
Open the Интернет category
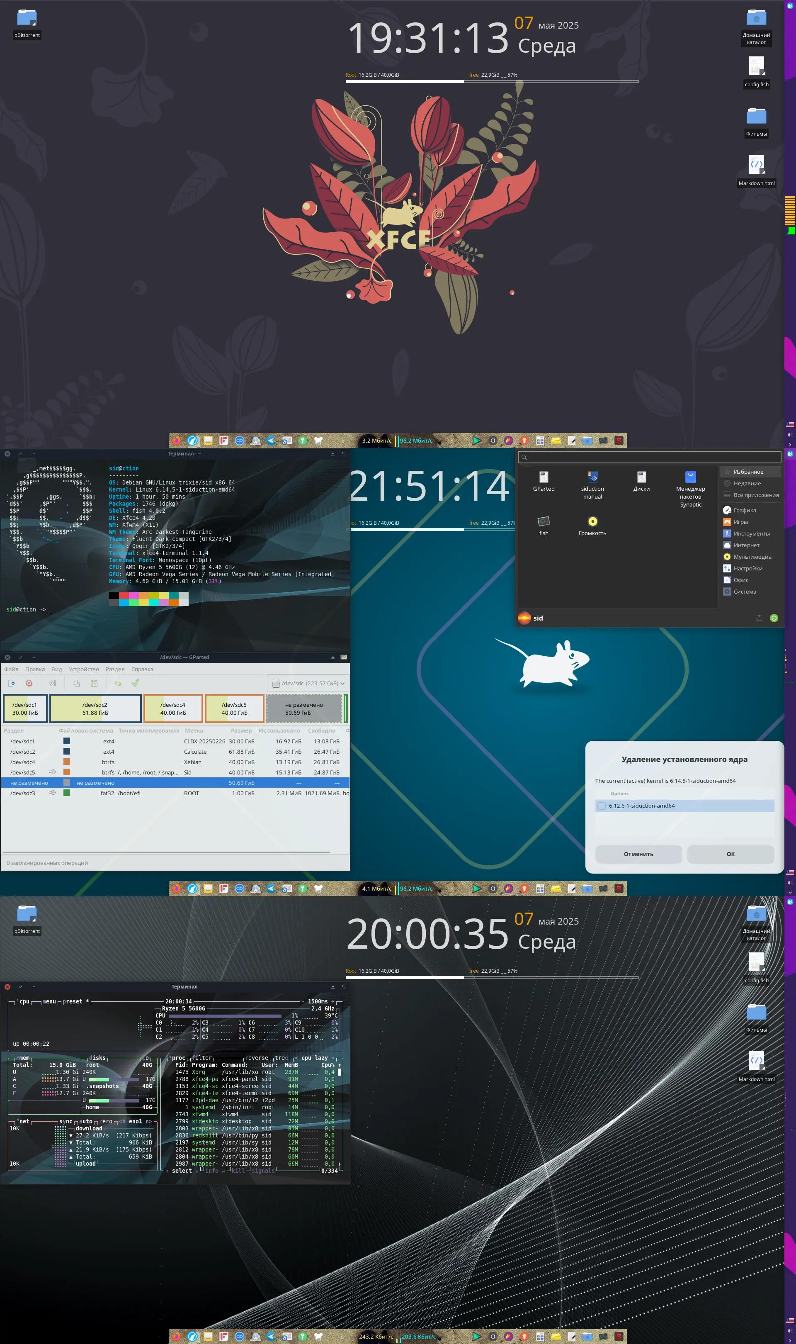750,545
